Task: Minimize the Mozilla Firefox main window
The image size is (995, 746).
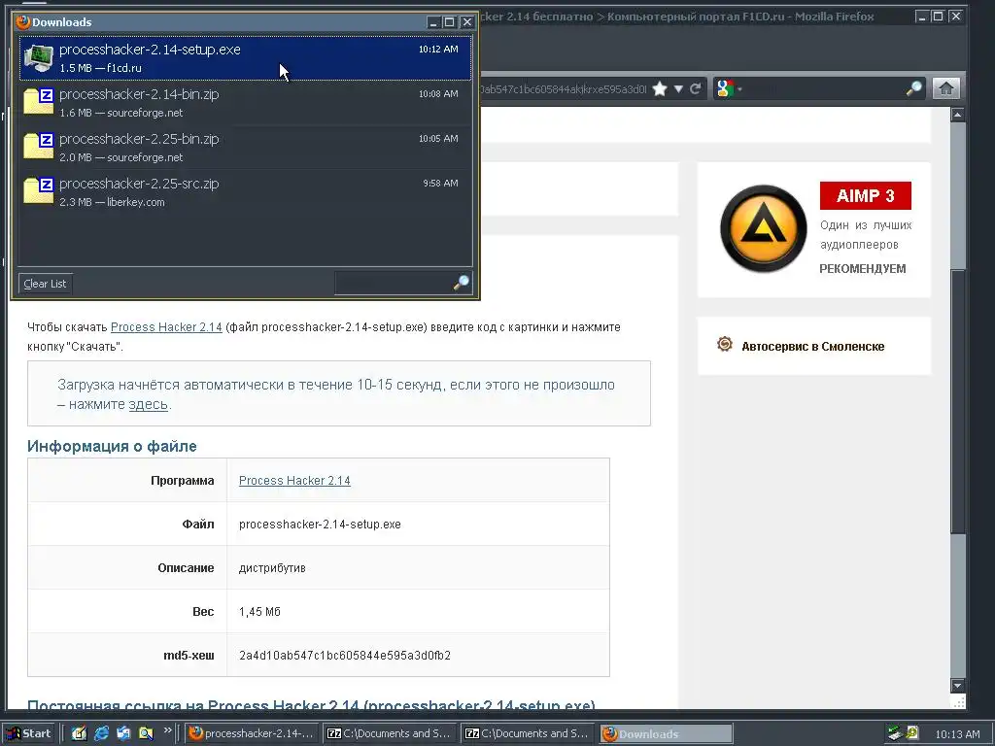Action: (x=922, y=17)
